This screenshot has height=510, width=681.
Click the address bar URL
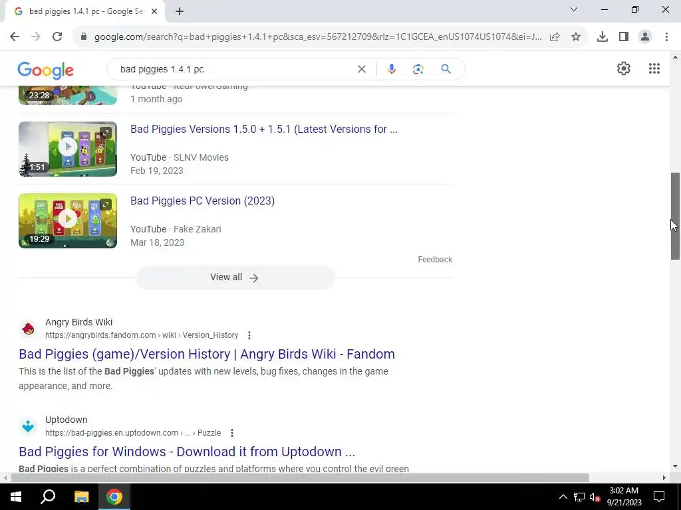(317, 37)
